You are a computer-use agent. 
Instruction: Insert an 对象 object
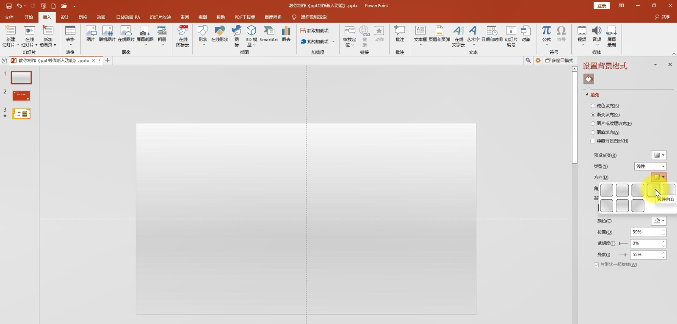click(526, 34)
